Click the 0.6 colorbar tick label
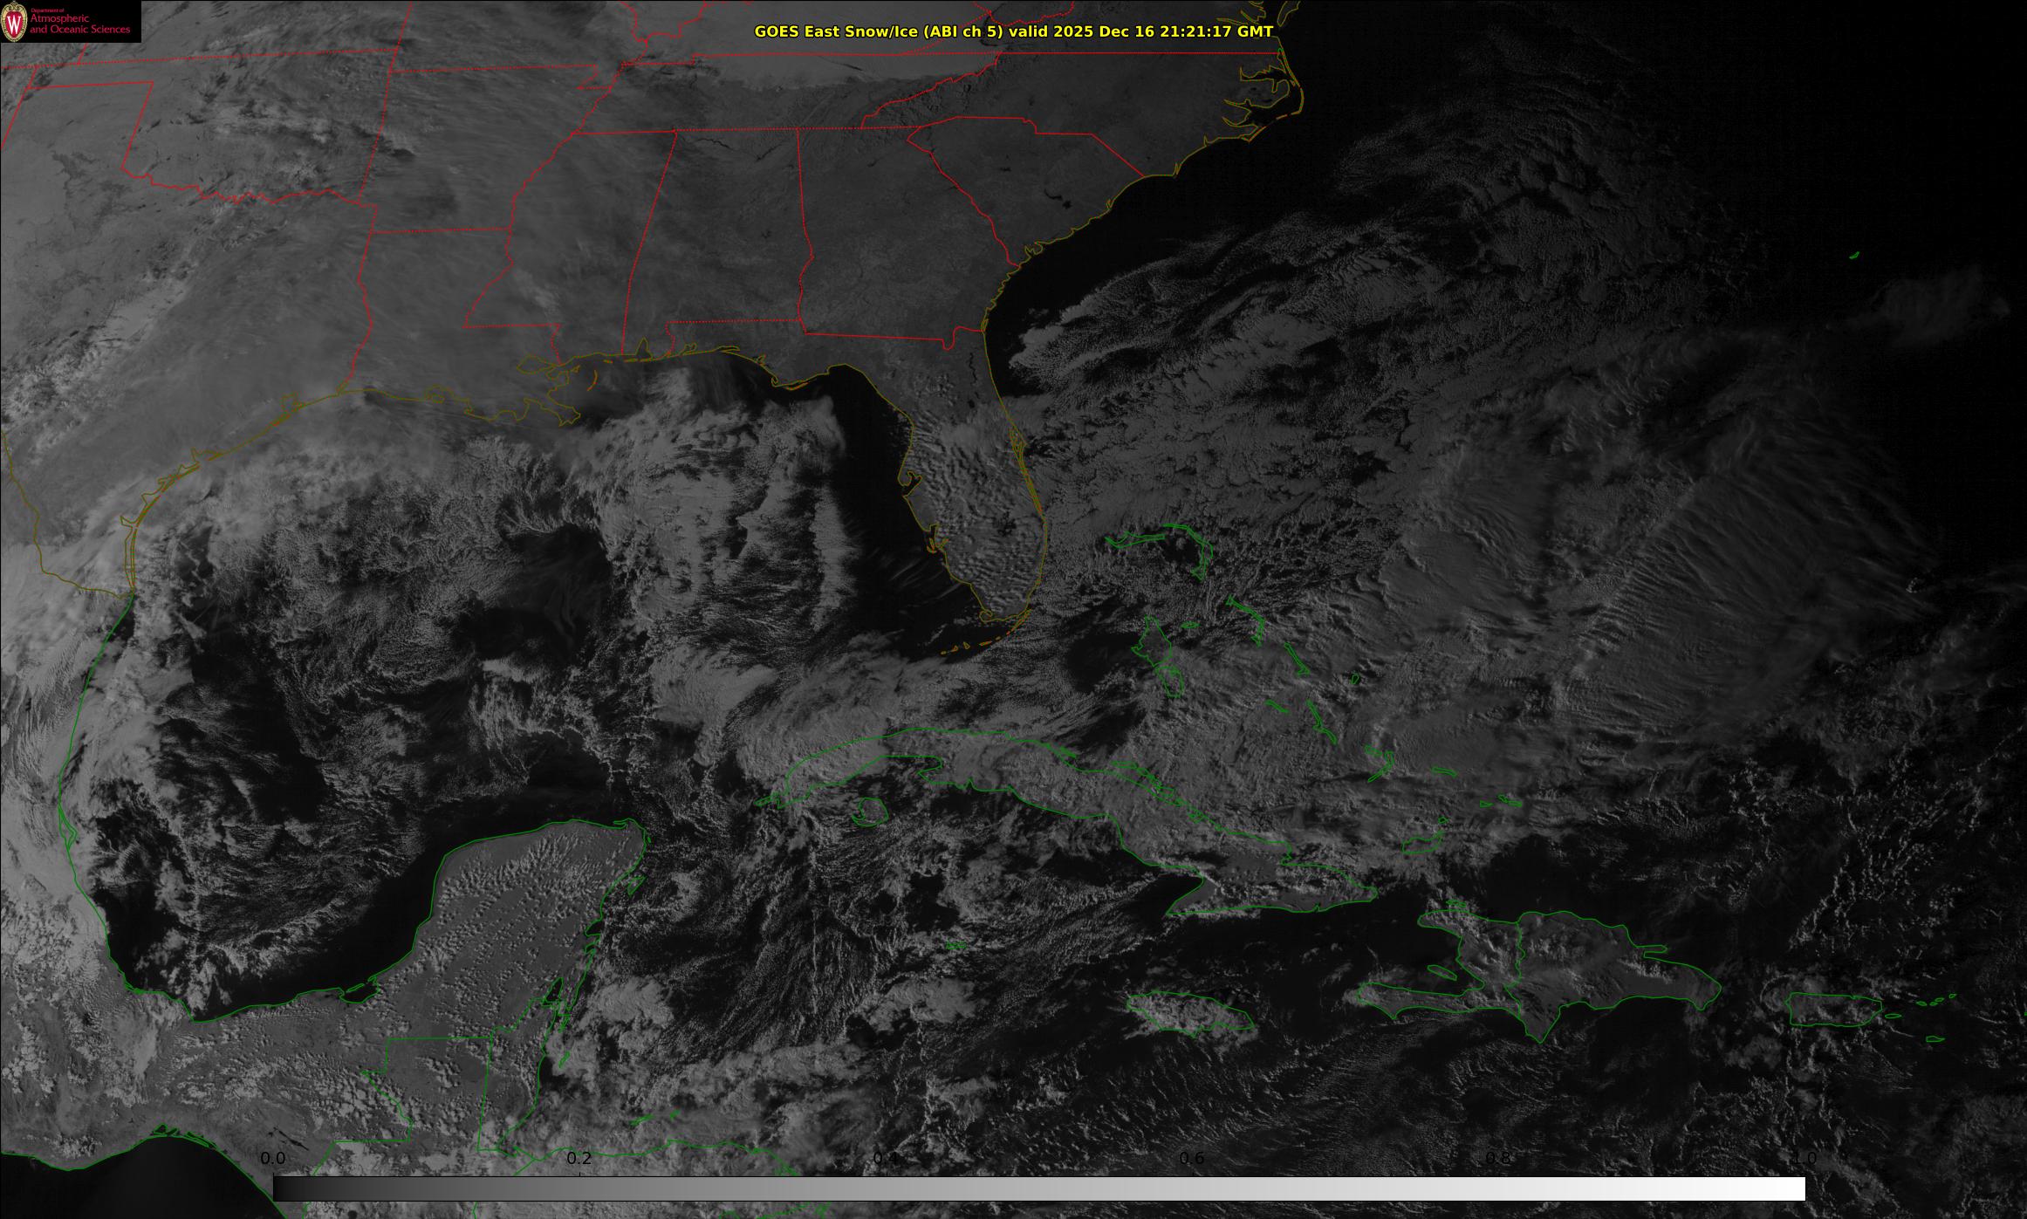 point(1192,1159)
